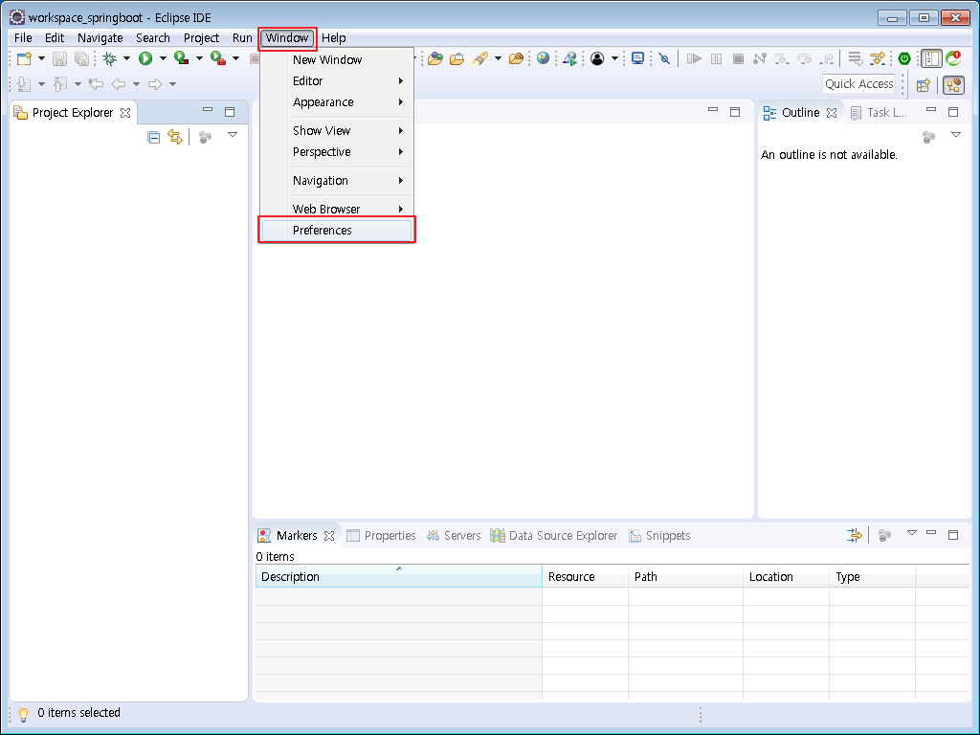
Task: Click the Coverage run icon
Action: pos(181,58)
